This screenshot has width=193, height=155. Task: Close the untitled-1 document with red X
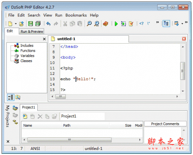(x=184, y=39)
